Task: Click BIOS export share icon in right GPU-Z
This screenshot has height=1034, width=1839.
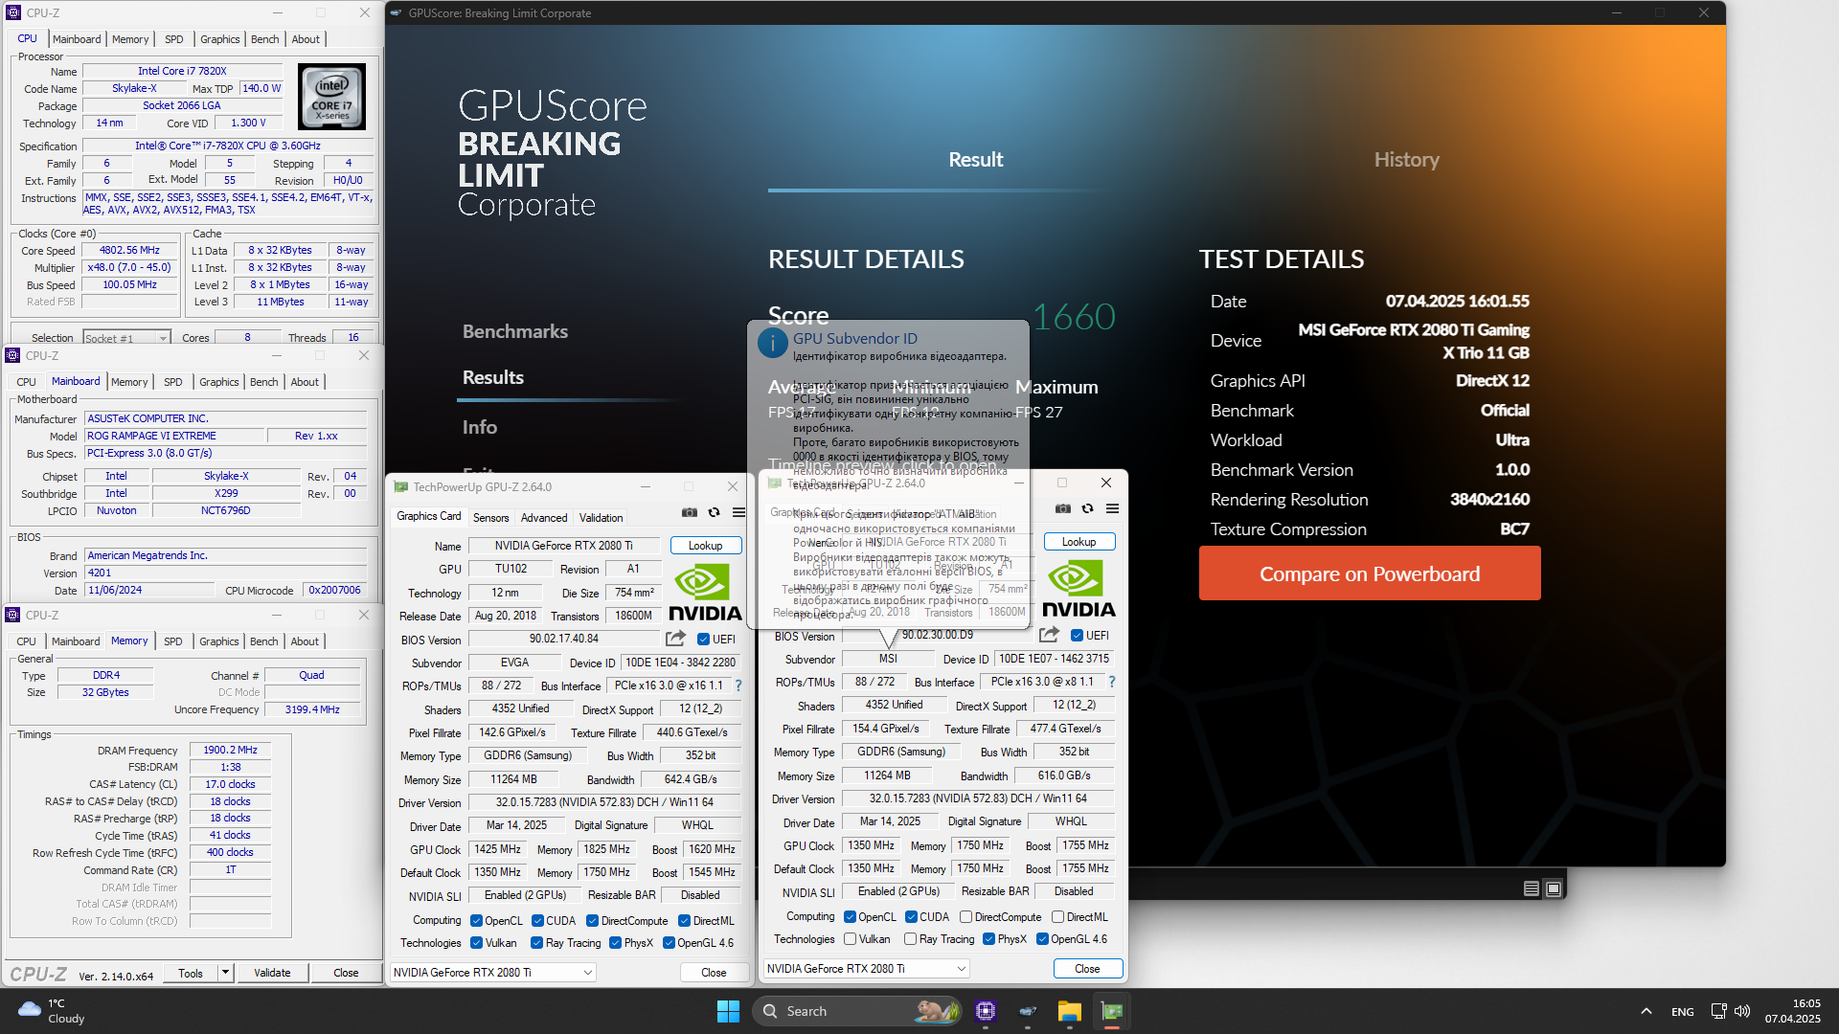Action: pyautogui.click(x=1049, y=635)
